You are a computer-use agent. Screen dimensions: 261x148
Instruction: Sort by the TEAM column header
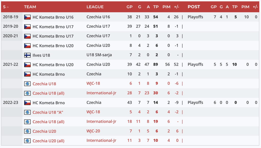[x=30, y=7]
